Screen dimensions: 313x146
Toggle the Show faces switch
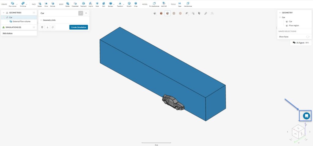click(x=308, y=37)
